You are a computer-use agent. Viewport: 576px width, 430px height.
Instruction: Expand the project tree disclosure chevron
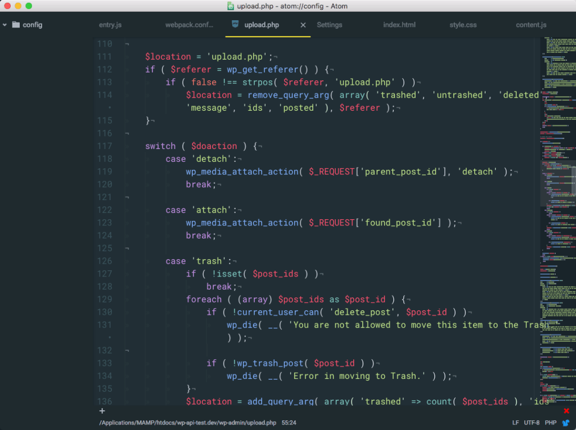pyautogui.click(x=4, y=25)
